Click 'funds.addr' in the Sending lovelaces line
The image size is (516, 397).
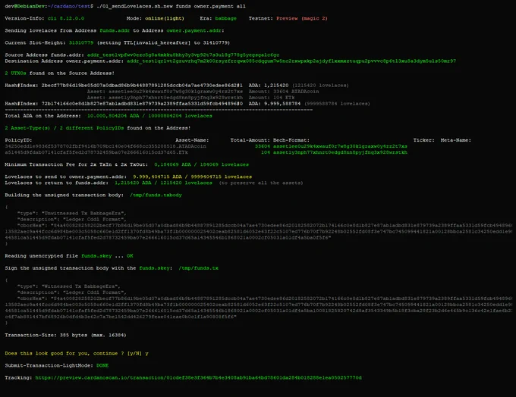tap(115, 30)
